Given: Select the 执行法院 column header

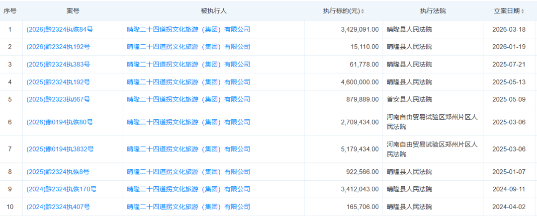Looking at the screenshot, I should (433, 11).
